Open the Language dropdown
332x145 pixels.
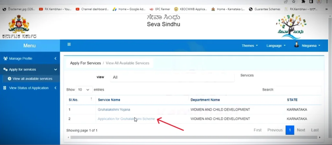(x=276, y=46)
